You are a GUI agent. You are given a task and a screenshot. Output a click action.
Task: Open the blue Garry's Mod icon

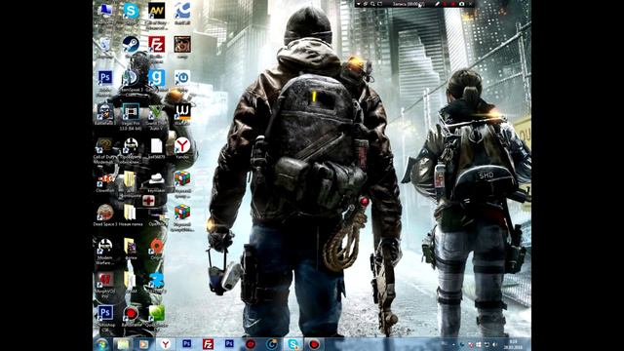[156, 78]
